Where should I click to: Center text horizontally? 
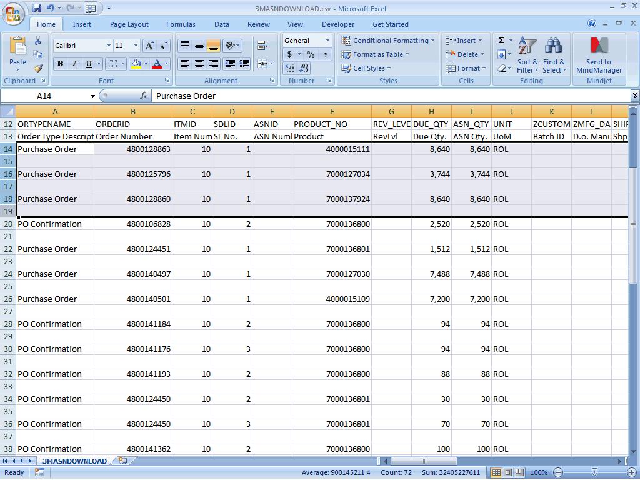199,64
